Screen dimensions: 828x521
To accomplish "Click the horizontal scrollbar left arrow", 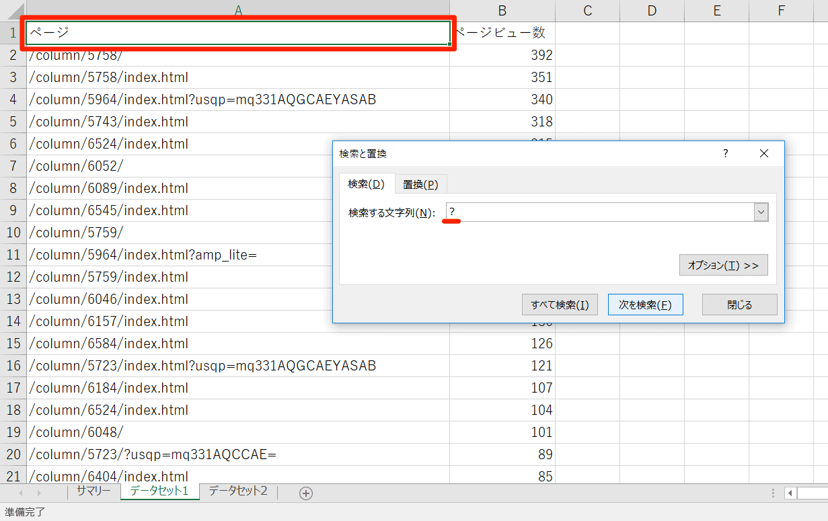I will coord(790,493).
